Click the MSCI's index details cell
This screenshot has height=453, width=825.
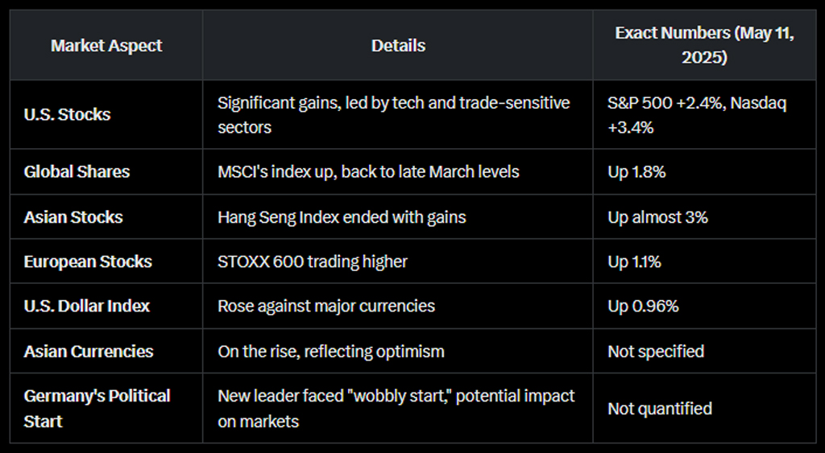368,171
